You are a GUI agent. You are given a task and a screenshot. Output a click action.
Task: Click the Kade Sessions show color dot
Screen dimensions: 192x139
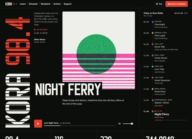pyautogui.click(x=153, y=78)
